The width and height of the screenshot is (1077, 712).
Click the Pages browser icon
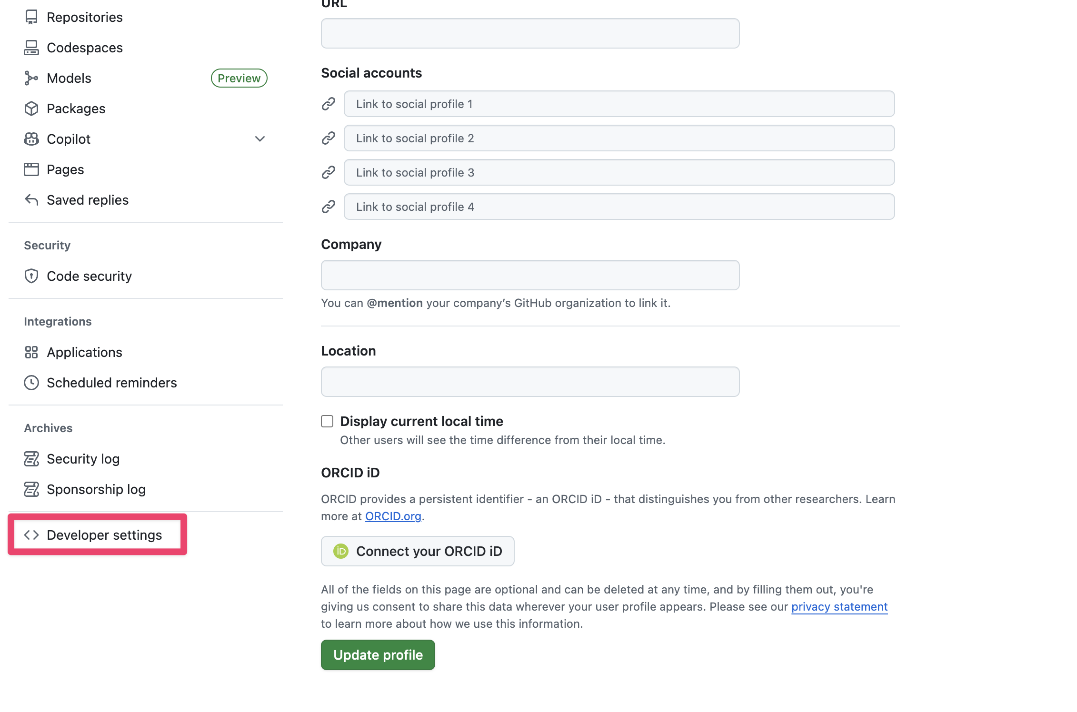tap(31, 169)
